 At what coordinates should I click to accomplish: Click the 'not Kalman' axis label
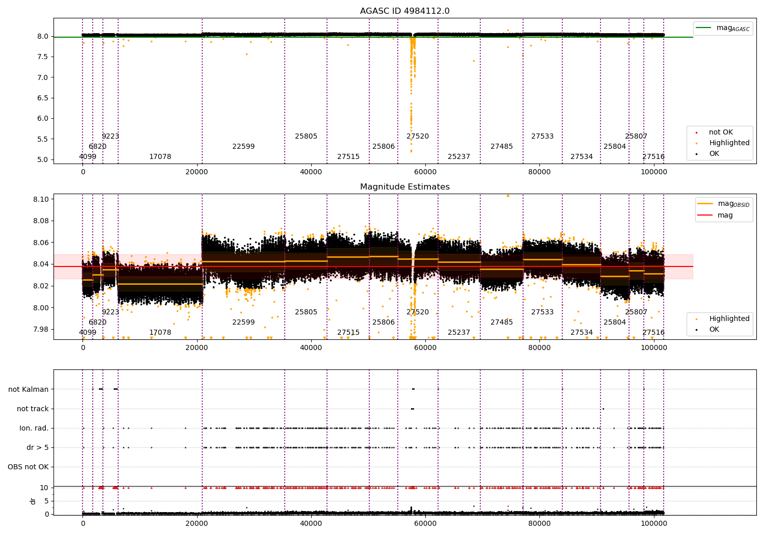click(x=29, y=390)
